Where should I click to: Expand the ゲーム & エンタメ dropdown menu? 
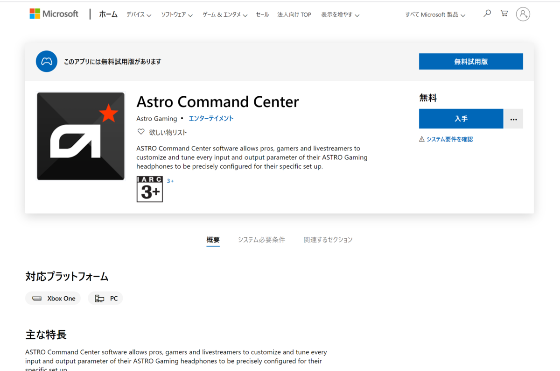click(x=224, y=15)
